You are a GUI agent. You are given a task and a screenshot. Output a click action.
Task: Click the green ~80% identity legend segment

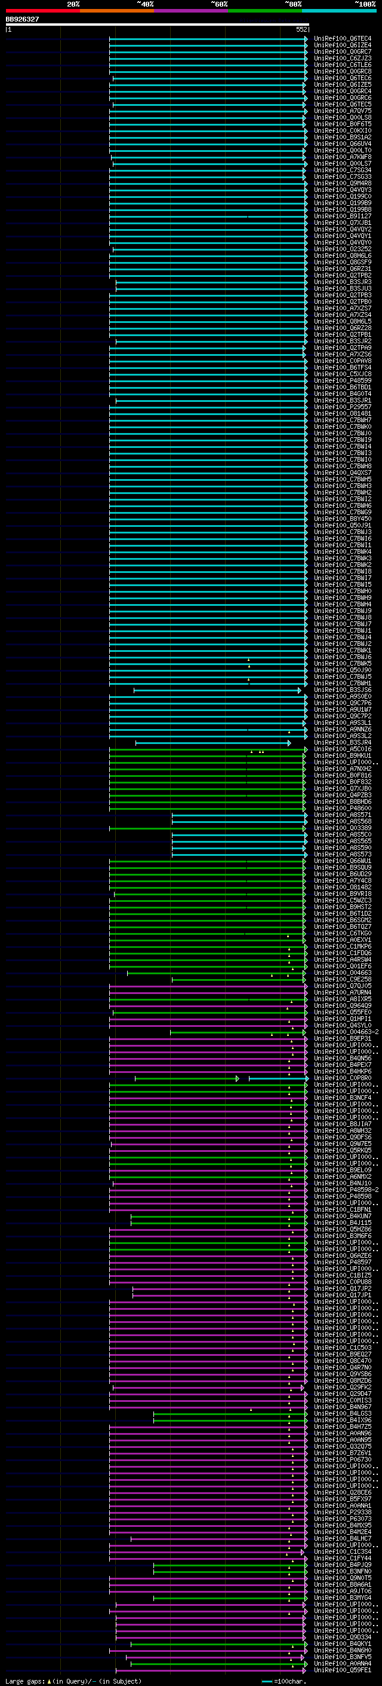click(265, 11)
